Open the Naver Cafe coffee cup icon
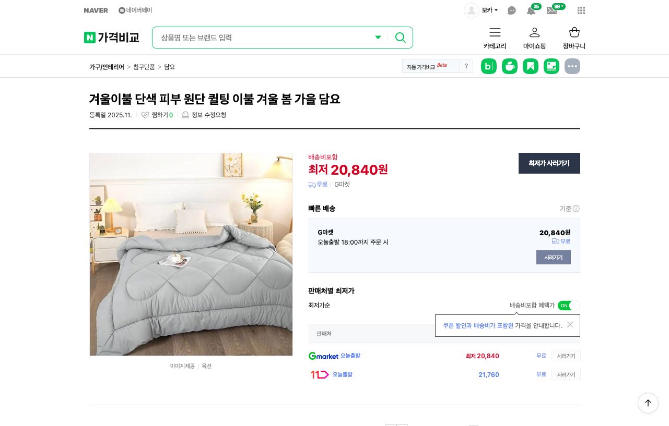This screenshot has height=426, width=669. pyautogui.click(x=509, y=66)
